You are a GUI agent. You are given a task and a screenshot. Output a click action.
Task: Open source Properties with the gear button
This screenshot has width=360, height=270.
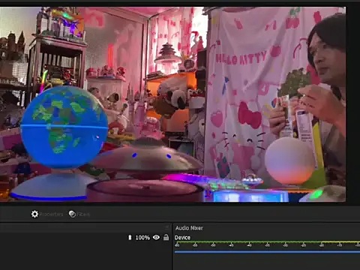pyautogui.click(x=47, y=214)
